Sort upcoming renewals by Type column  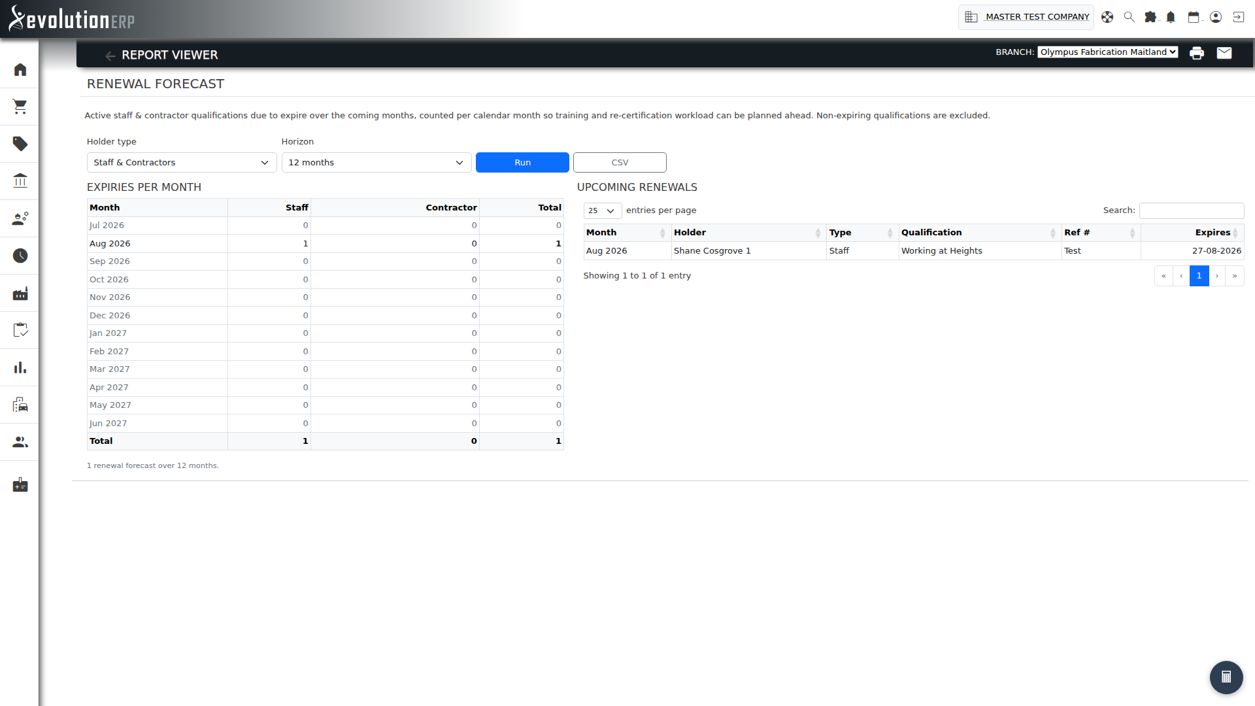point(862,233)
